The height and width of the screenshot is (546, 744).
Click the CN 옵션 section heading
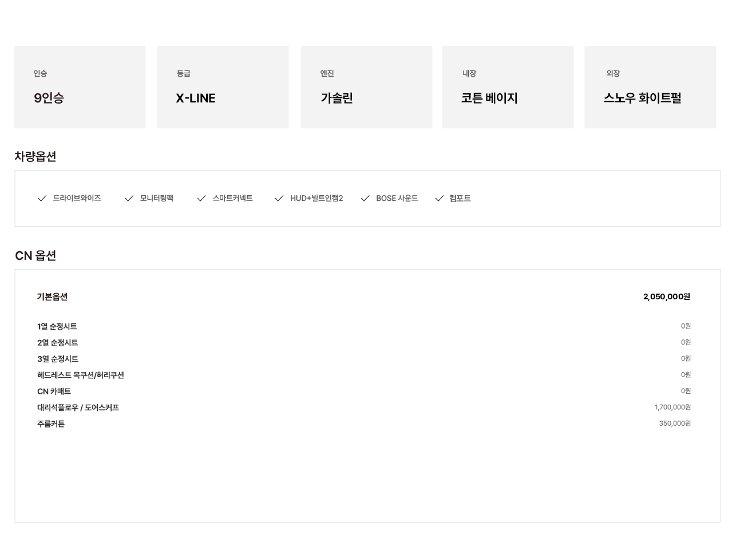click(35, 255)
